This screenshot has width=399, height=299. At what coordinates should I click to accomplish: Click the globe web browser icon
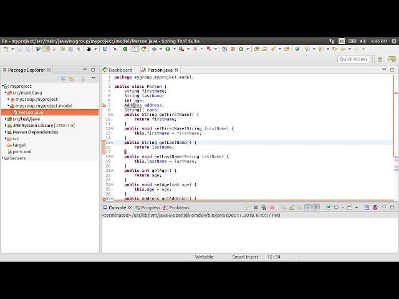[x=297, y=49]
